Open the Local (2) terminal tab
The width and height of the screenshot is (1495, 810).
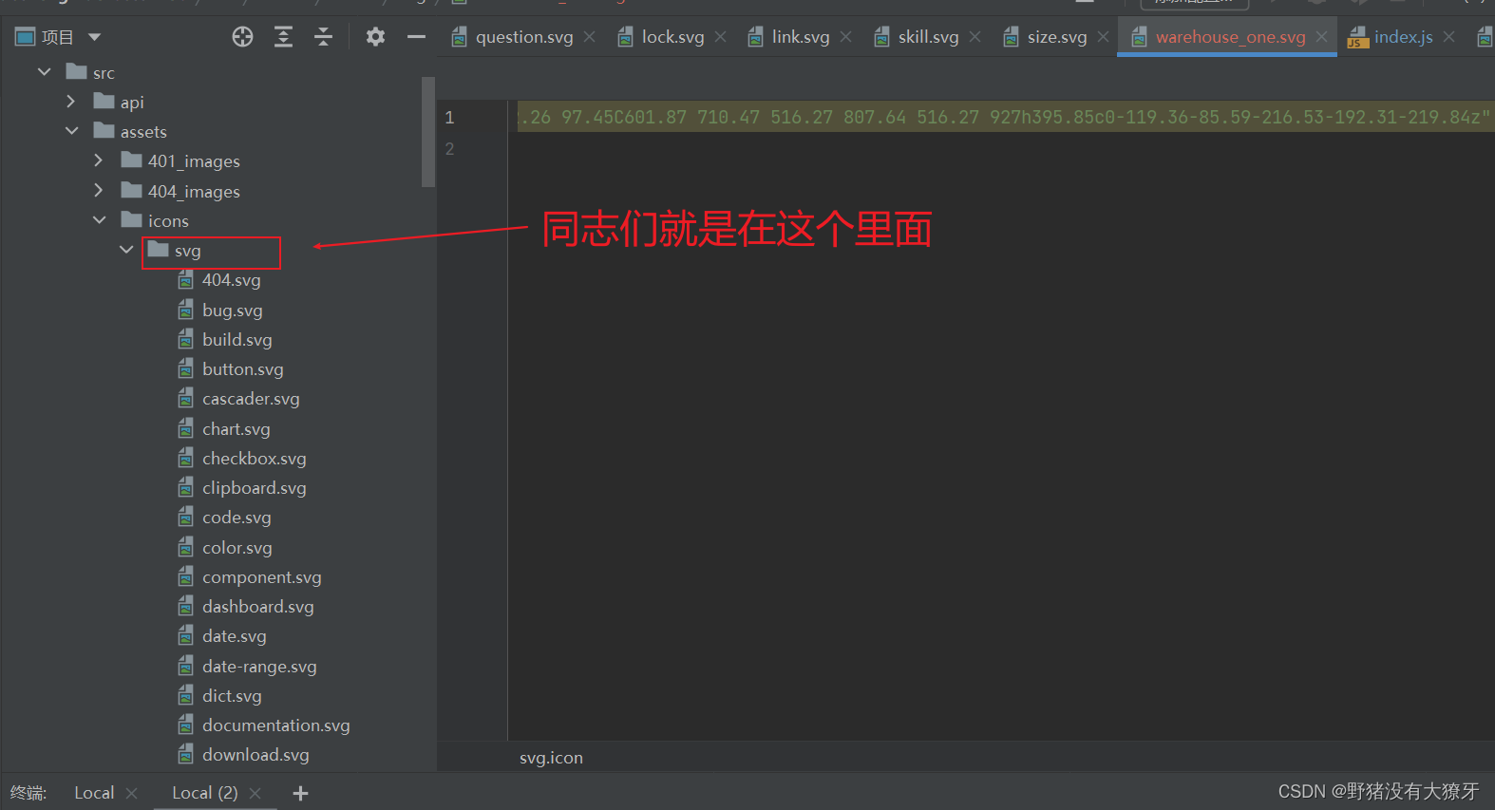(204, 793)
